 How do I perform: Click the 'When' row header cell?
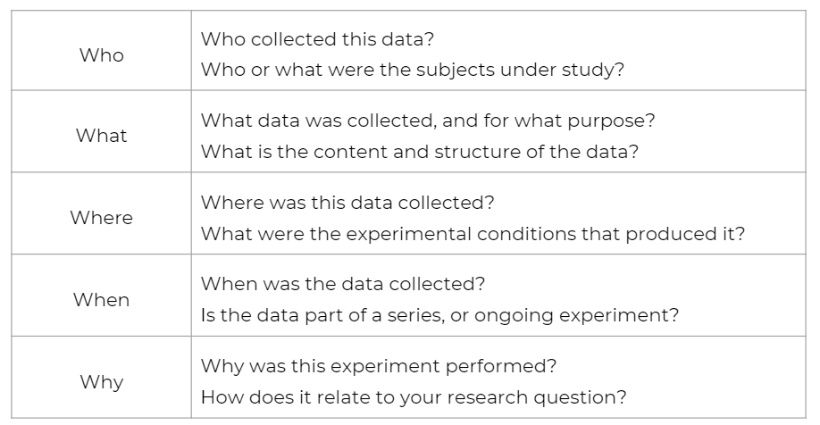102,296
